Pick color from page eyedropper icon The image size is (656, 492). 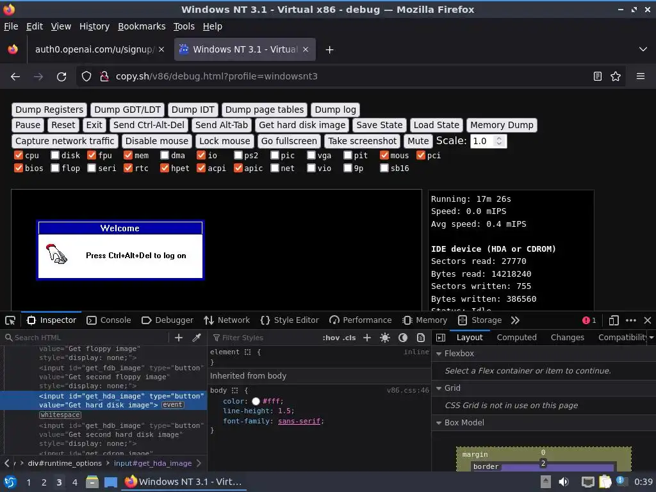(x=197, y=338)
